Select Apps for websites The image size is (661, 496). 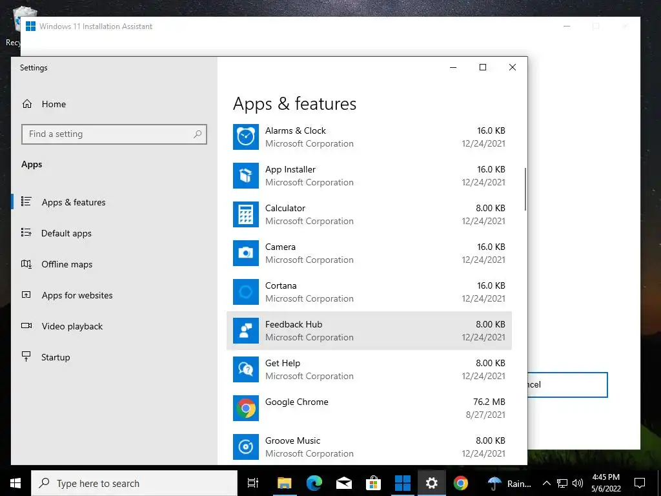tap(114, 295)
